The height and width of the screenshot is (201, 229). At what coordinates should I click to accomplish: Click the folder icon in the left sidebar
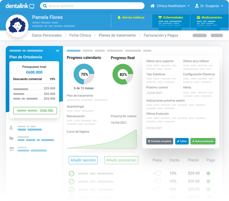coord(11,138)
